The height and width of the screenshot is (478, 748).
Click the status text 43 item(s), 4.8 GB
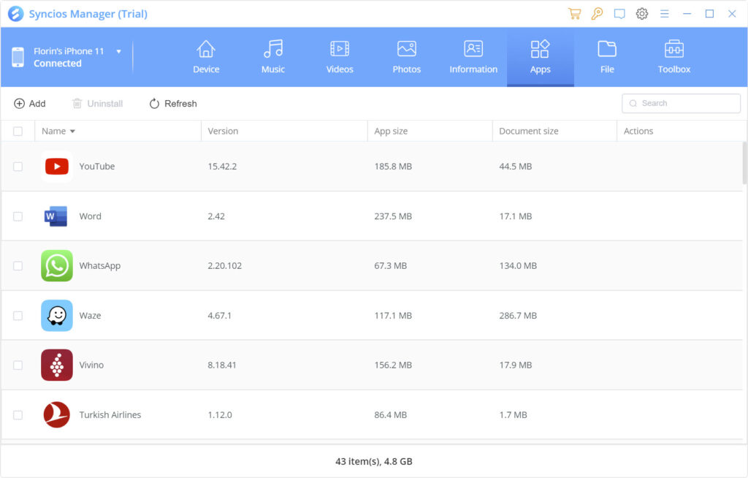(x=374, y=461)
